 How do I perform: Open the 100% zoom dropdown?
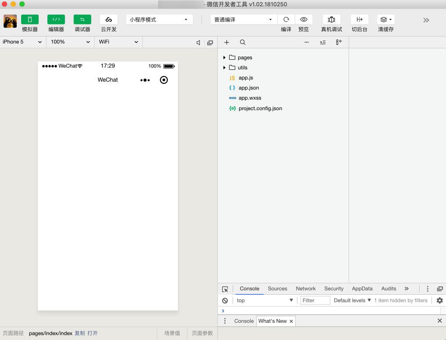[70, 42]
